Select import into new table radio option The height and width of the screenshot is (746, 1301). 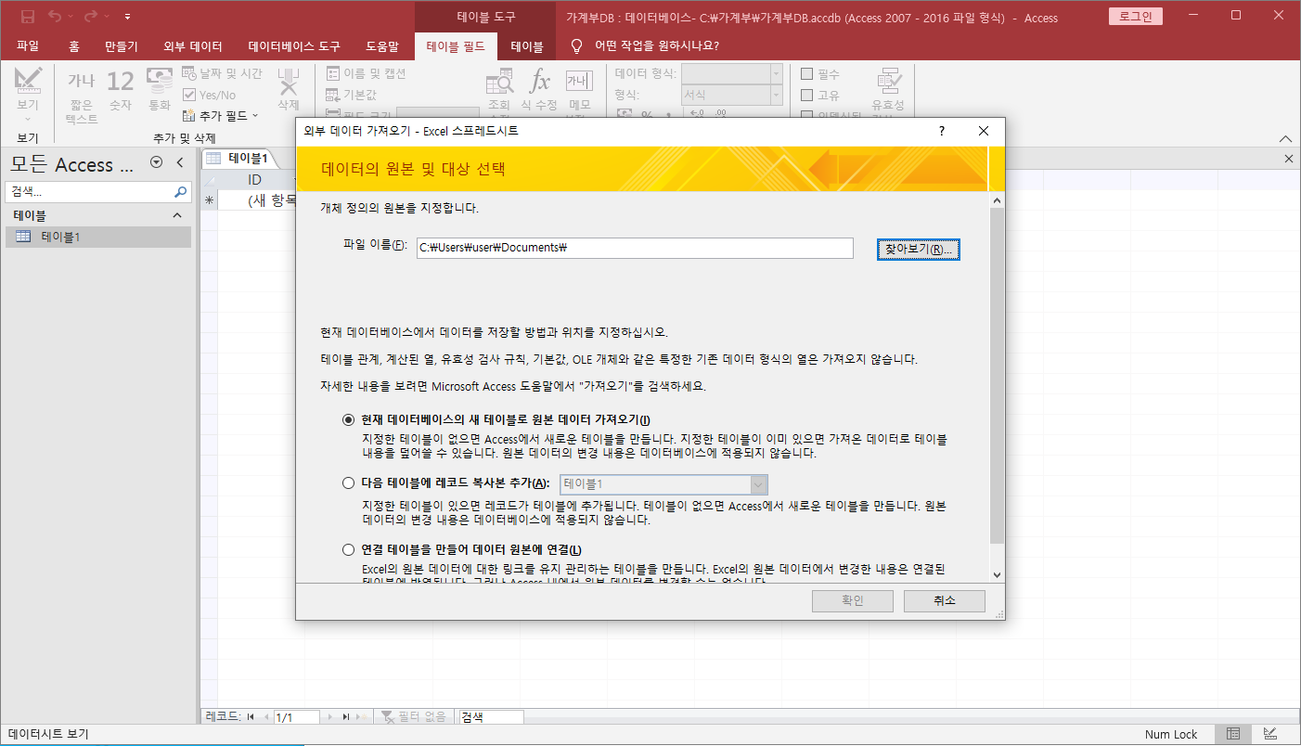[349, 419]
